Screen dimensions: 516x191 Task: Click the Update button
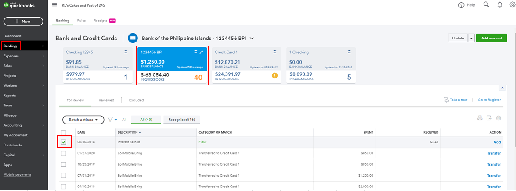point(458,38)
